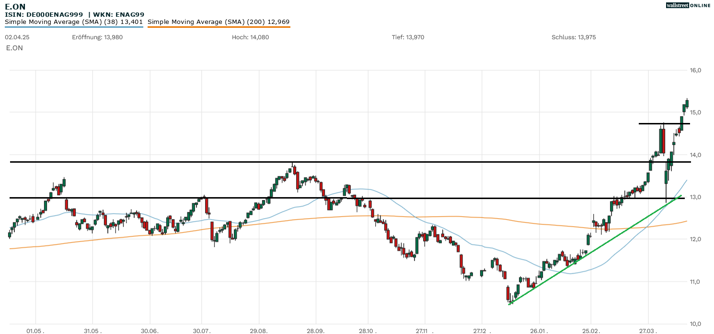
Task: Click y-axis label 10,0
Action: (x=696, y=324)
